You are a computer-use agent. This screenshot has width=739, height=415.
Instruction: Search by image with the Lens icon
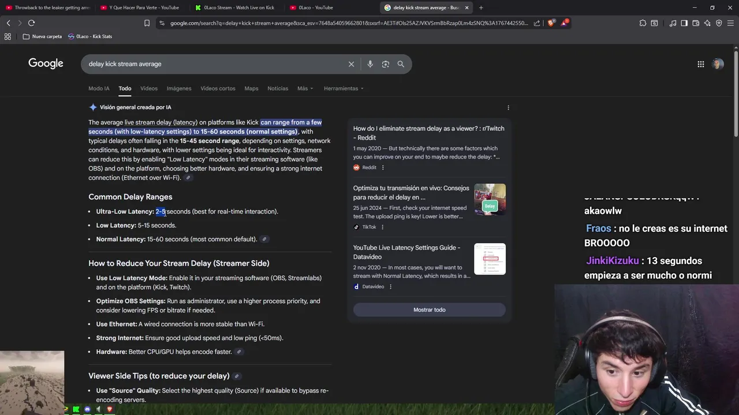386,64
